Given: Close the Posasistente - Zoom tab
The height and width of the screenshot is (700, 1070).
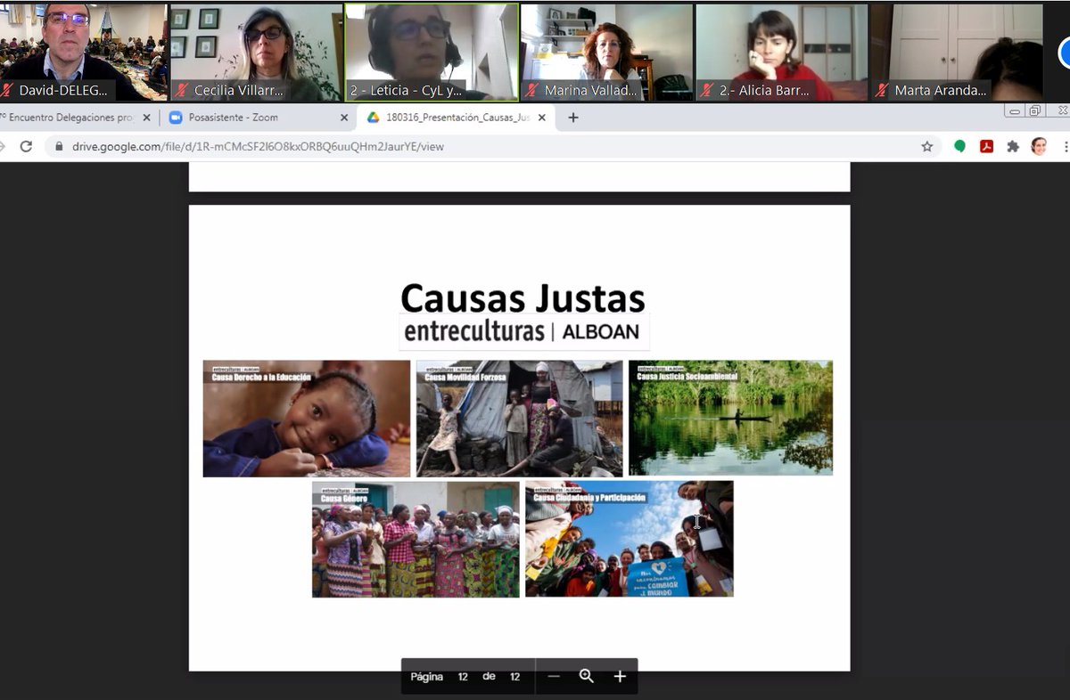Looking at the screenshot, I should pyautogui.click(x=344, y=118).
